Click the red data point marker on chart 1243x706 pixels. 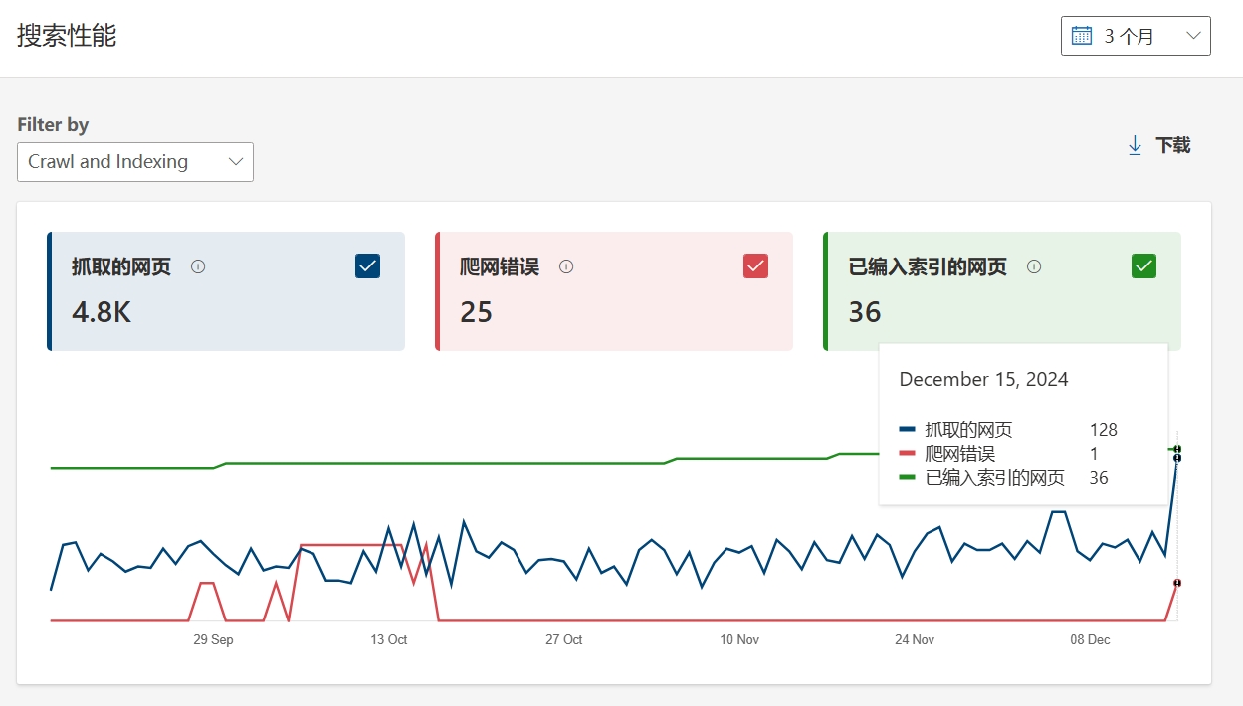(x=1177, y=583)
